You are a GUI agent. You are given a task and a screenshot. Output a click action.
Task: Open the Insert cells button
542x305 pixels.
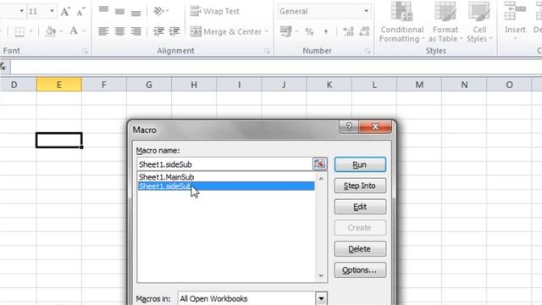click(x=515, y=20)
